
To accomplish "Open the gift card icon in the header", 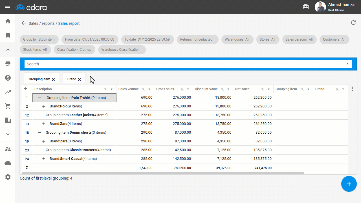I will (x=306, y=7).
